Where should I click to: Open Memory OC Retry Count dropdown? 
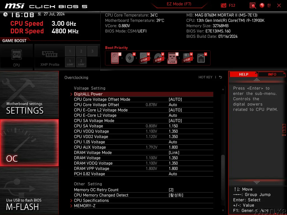pyautogui.click(x=171, y=190)
